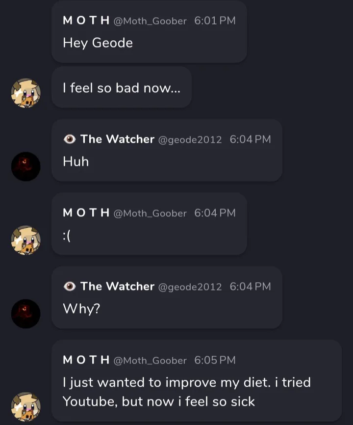Click MOTH's avatar beside the diet message
This screenshot has height=425, width=353.
tap(25, 407)
